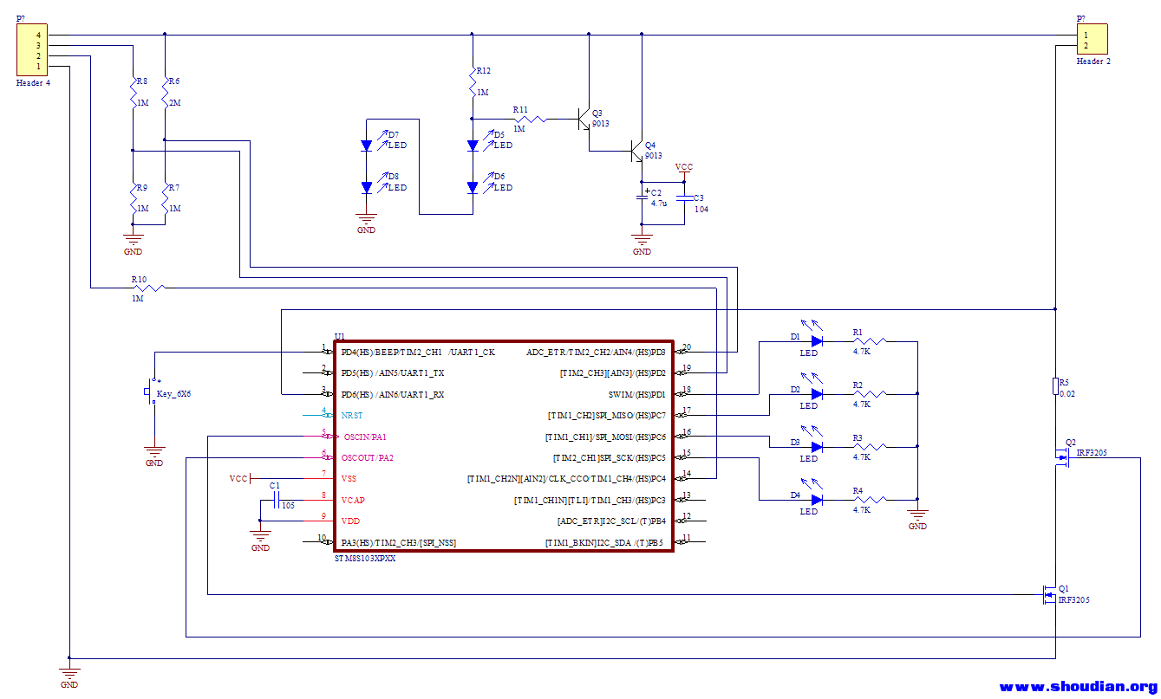Select the U1 designator label
The image size is (1161, 699).
pos(340,336)
